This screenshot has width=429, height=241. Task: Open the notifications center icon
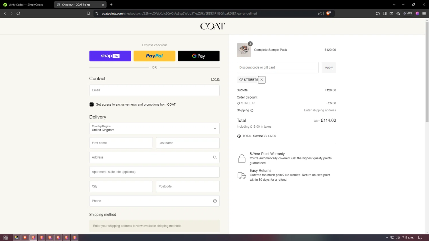click(x=420, y=238)
